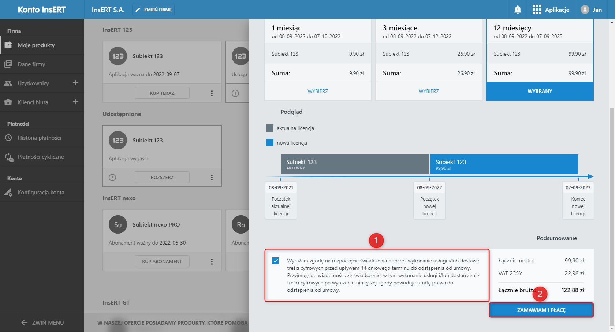This screenshot has height=332, width=615.
Task: Open Historia płatności
Action: 42,138
